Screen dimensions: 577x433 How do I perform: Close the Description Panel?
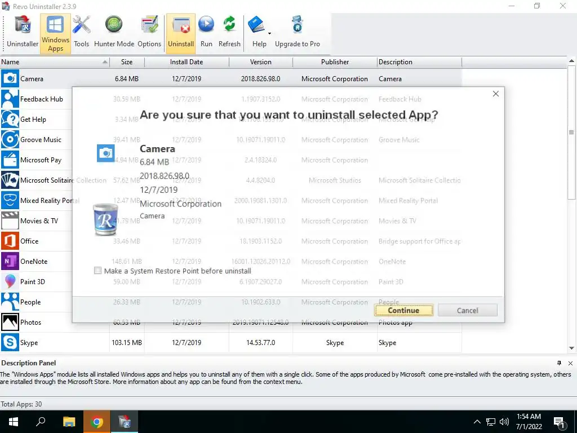[x=570, y=363]
